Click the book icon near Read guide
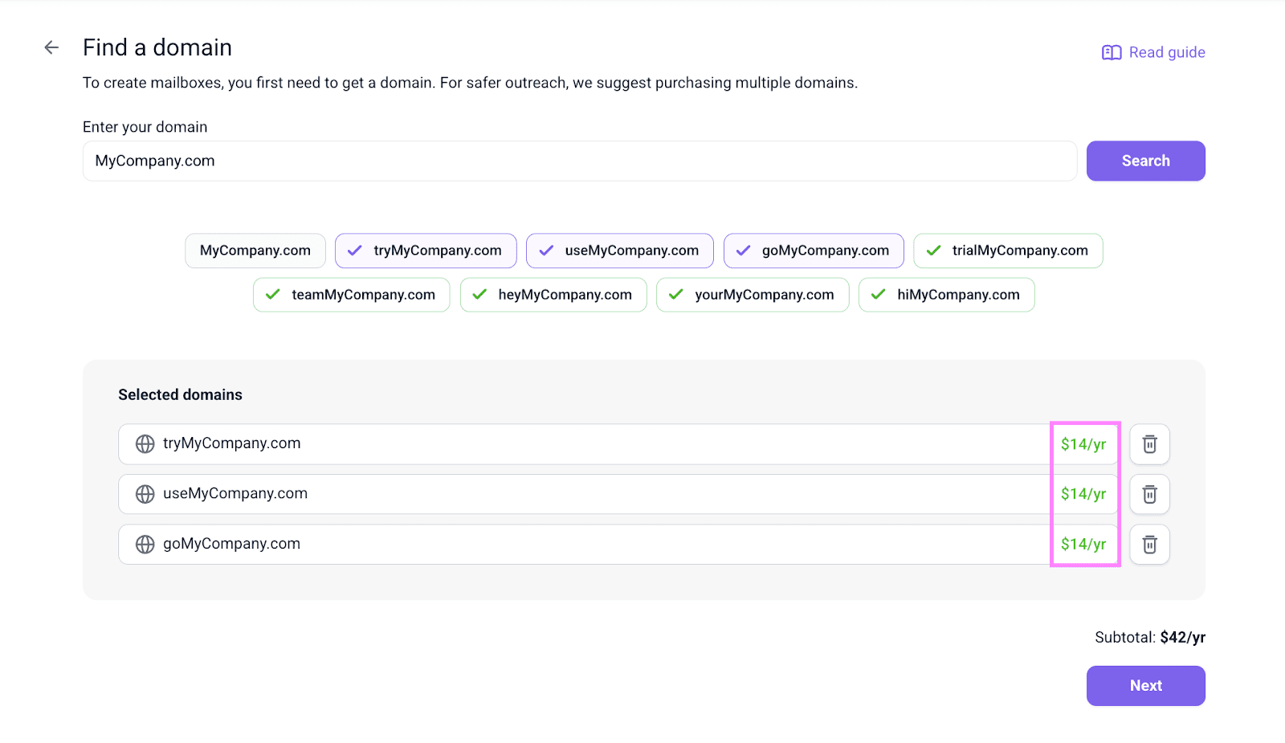 pos(1112,53)
